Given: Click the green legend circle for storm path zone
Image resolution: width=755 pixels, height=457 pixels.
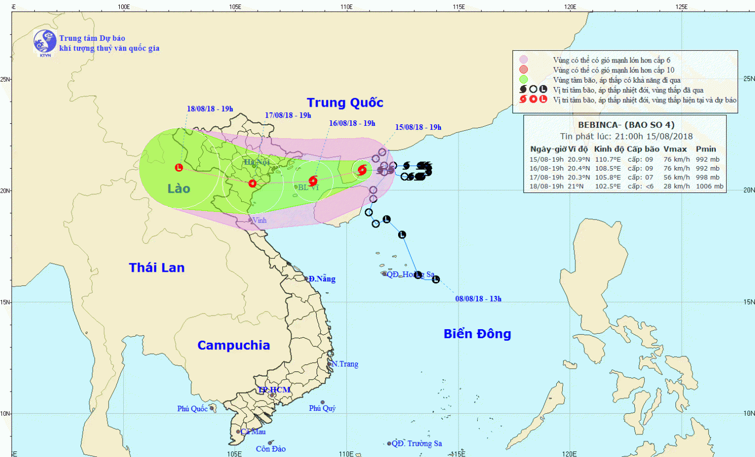Looking at the screenshot, I should click(x=523, y=80).
